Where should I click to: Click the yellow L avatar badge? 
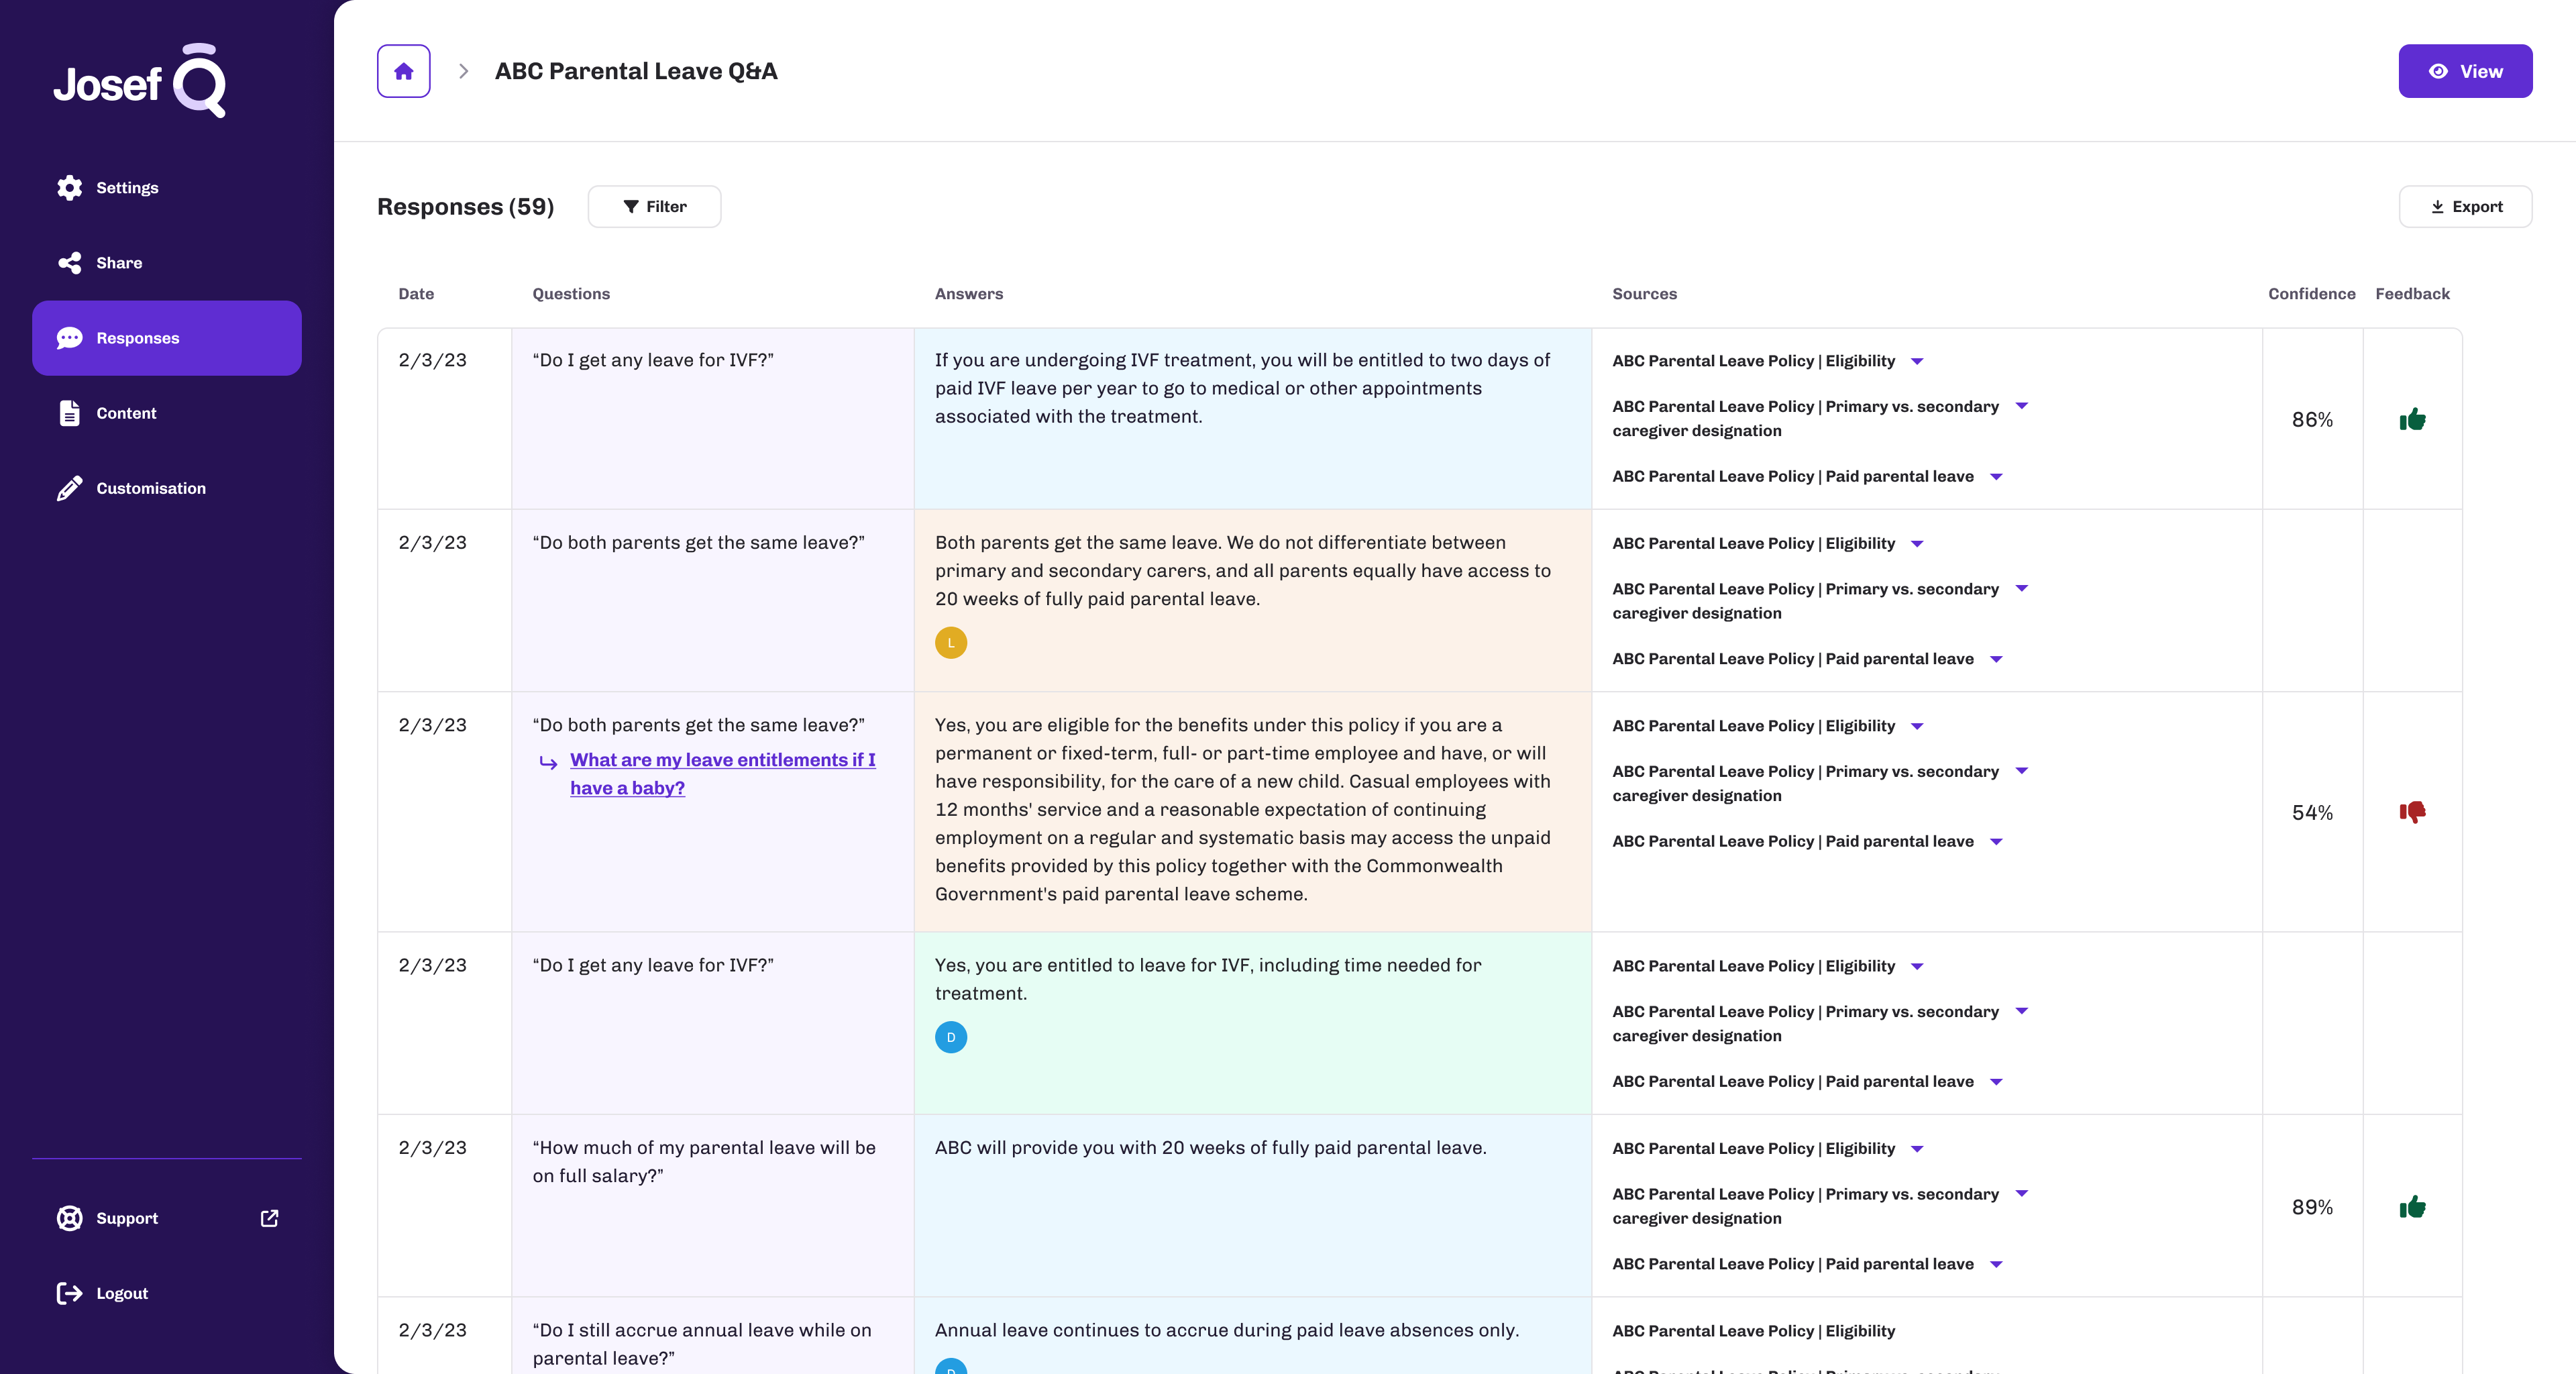point(950,642)
